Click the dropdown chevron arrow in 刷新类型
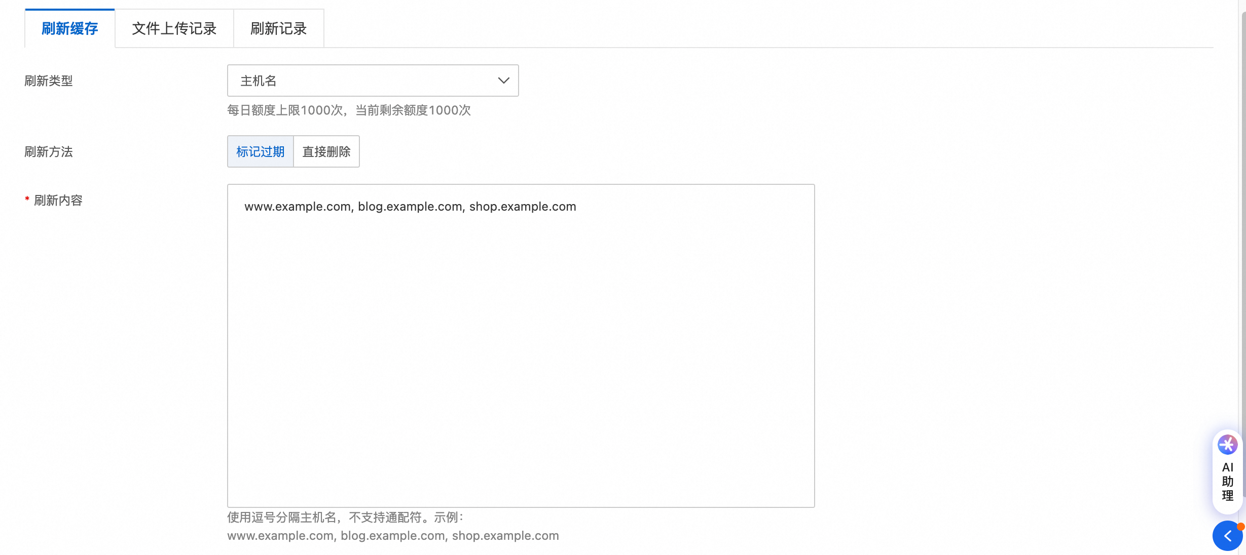 503,81
